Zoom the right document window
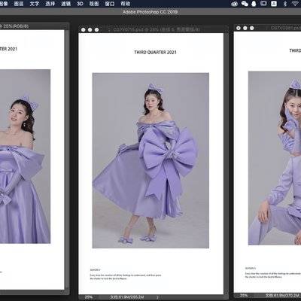 point(252,28)
